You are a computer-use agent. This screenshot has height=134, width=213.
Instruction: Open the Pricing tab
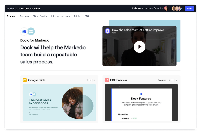(x=78, y=16)
